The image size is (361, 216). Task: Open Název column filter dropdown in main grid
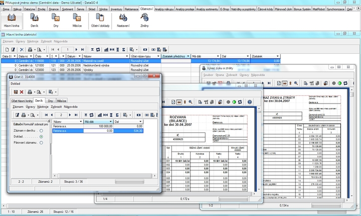(127, 56)
